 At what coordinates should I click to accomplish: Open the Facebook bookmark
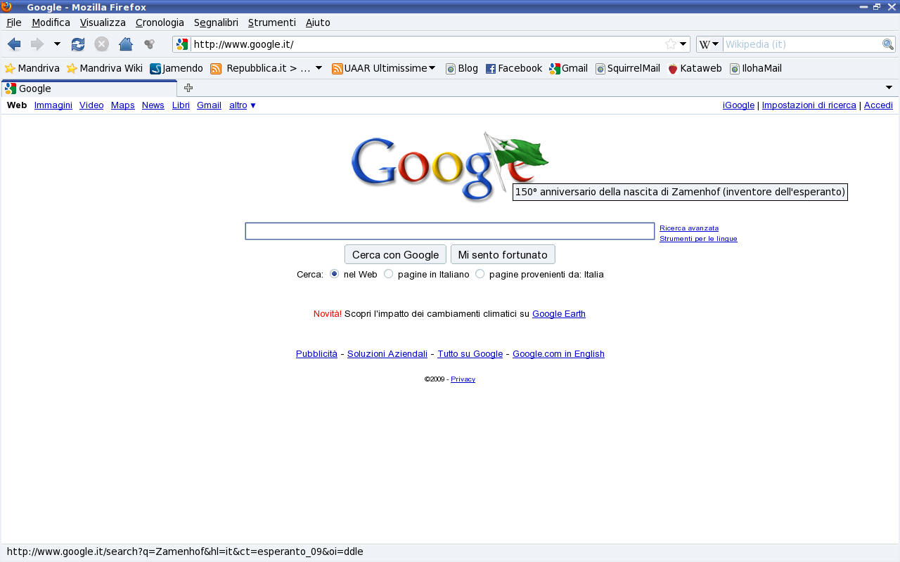[514, 68]
